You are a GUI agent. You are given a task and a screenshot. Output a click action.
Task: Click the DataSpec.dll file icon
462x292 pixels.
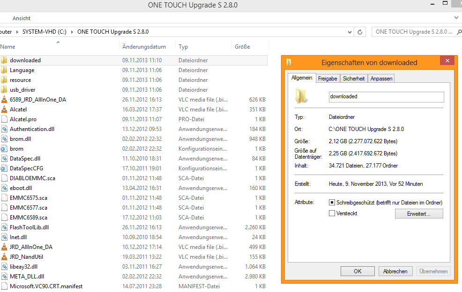tap(4, 159)
